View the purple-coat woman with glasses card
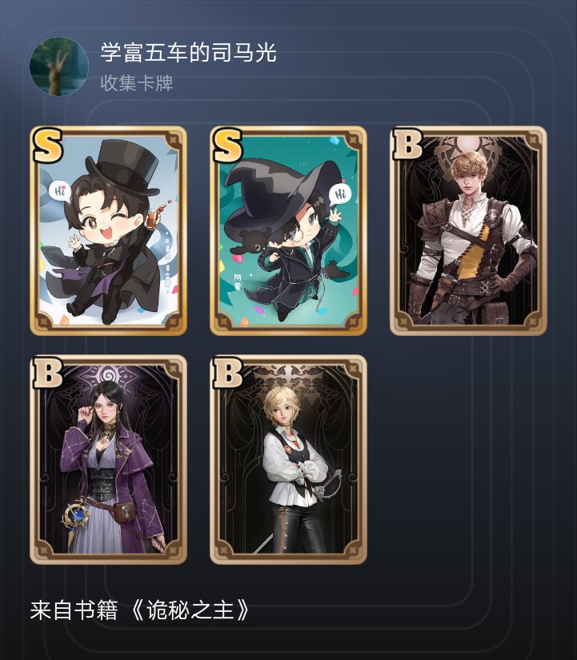Screen dimensions: 577x660 (108, 459)
